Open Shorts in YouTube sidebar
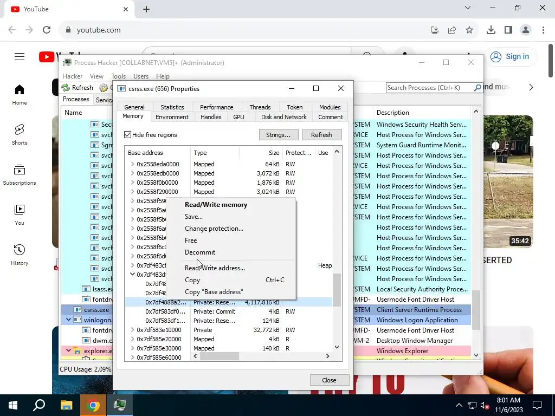Image resolution: width=555 pixels, height=416 pixels. [20, 135]
